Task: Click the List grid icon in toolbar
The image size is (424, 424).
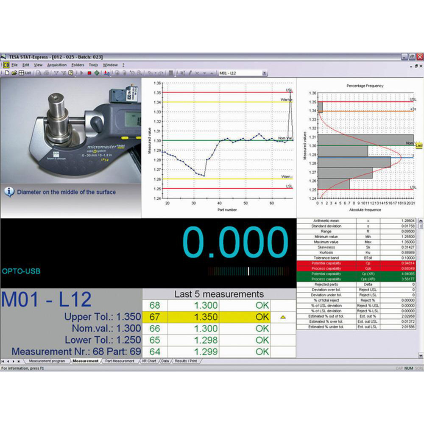Action: (x=21, y=73)
